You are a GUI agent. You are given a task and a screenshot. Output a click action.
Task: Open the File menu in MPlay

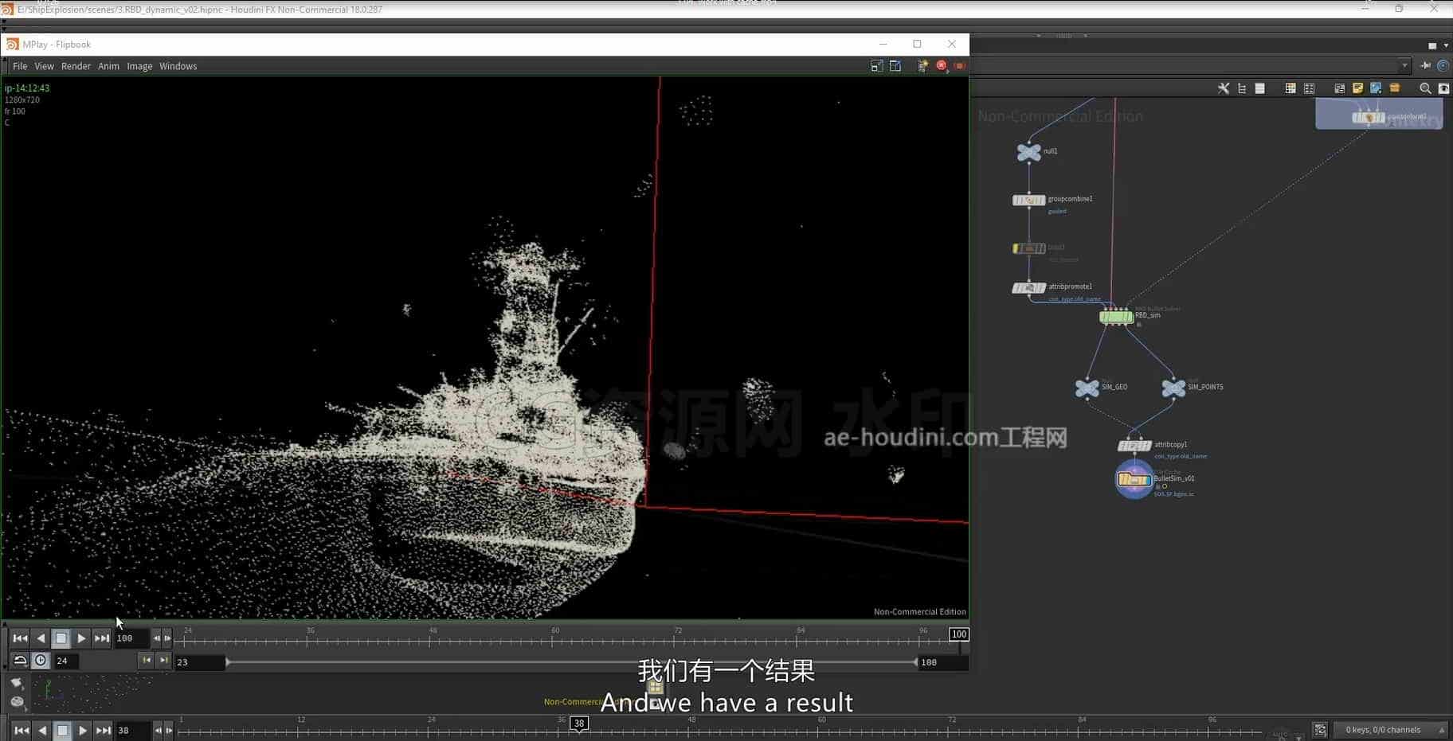tap(20, 66)
